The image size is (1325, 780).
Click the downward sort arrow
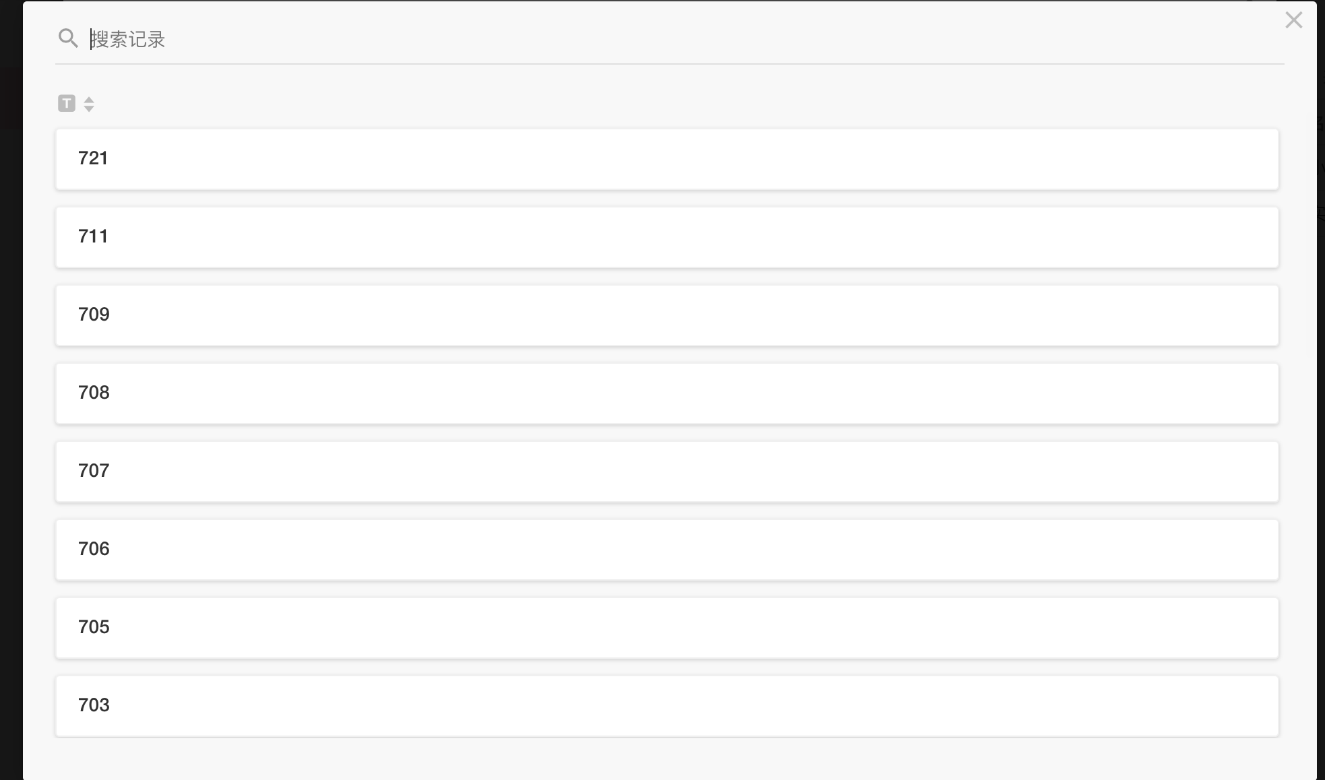89,108
